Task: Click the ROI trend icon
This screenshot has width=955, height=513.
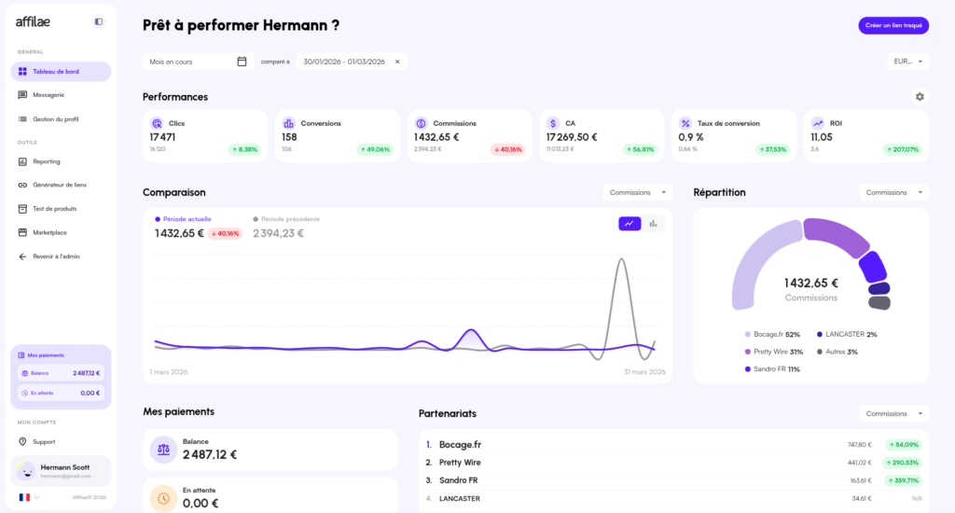Action: point(817,123)
